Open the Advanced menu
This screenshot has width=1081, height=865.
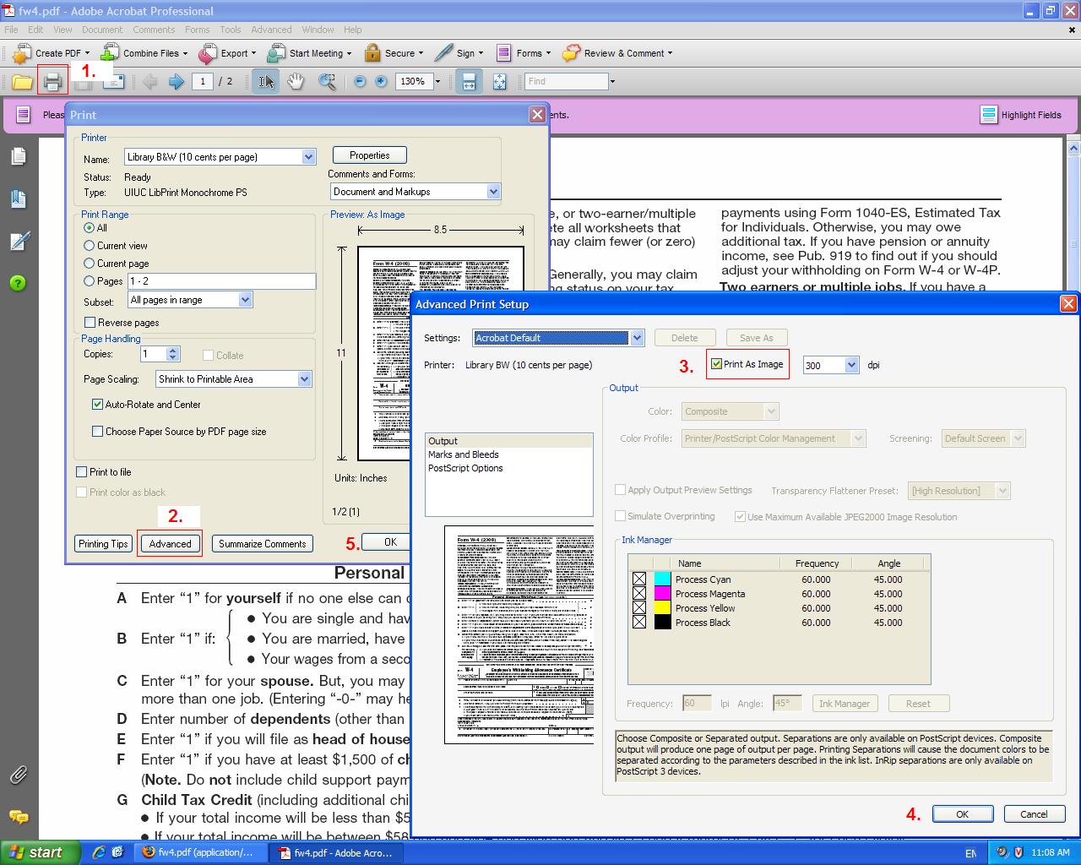271,30
